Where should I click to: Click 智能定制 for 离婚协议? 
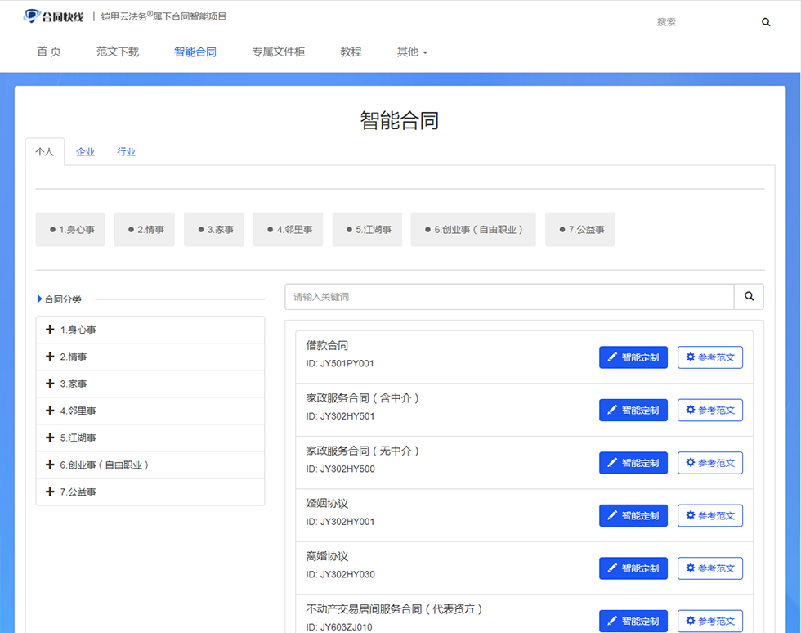[633, 568]
